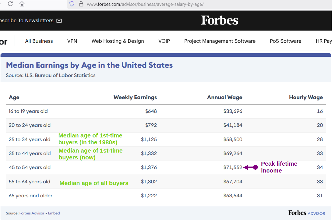Open the Forbes Advisor source link
This screenshot has width=332, height=221.
pyautogui.click(x=32, y=213)
